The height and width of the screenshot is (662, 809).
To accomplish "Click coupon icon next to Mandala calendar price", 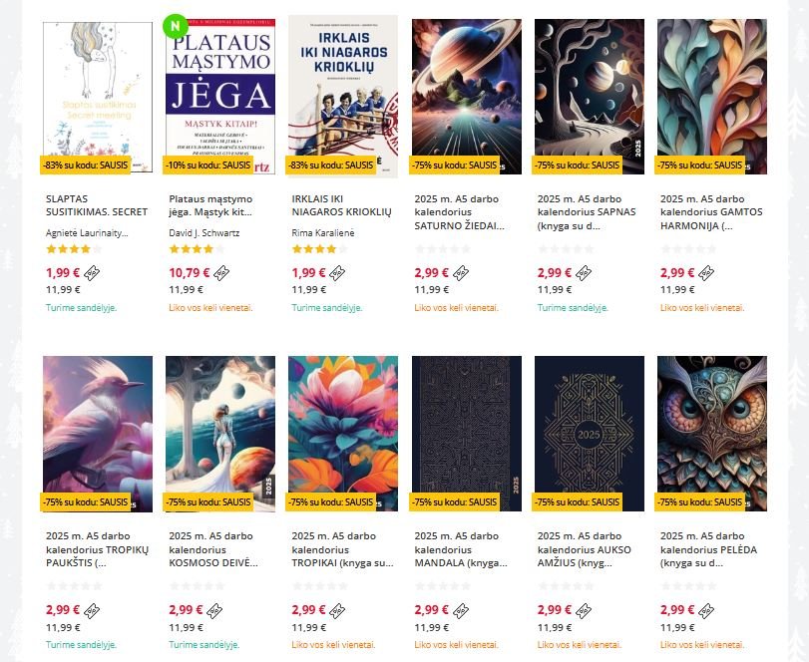I will click(x=461, y=611).
